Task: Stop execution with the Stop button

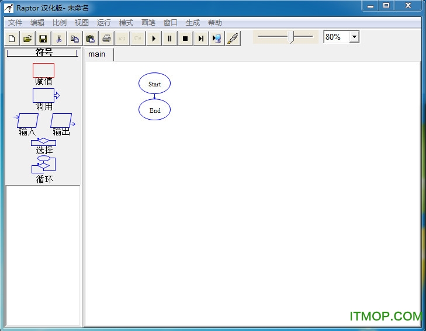Action: tap(185, 39)
